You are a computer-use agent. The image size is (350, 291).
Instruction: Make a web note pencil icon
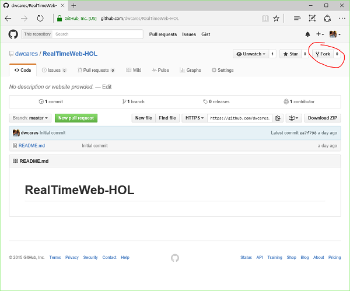tap(312, 18)
